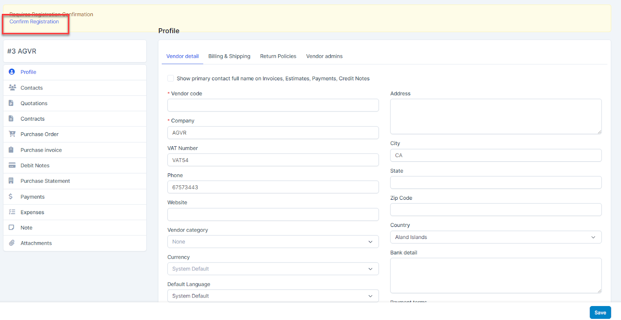Click into the Vendor code input field

[x=273, y=105]
